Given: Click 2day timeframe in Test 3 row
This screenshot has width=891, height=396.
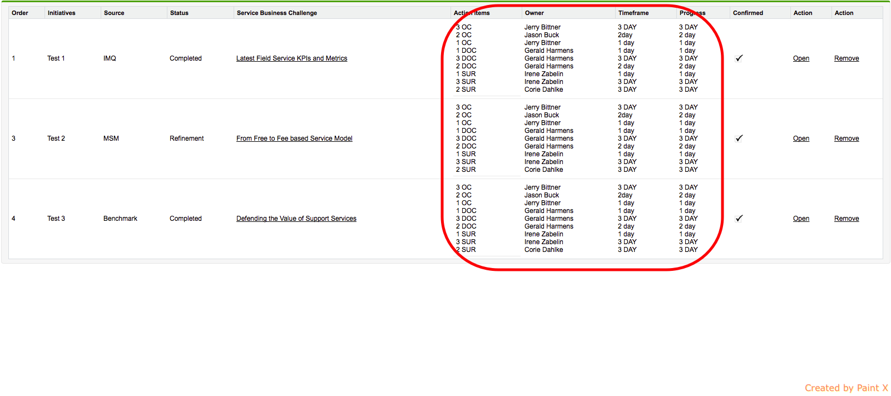Looking at the screenshot, I should coord(625,195).
